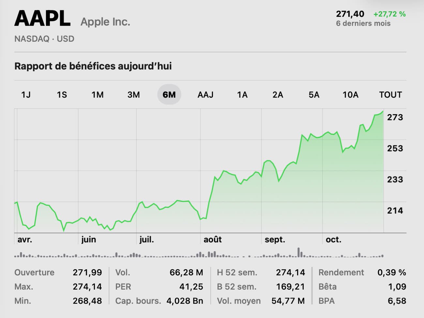
Task: Switch to the AAJ year-to-date range
Action: coord(205,95)
